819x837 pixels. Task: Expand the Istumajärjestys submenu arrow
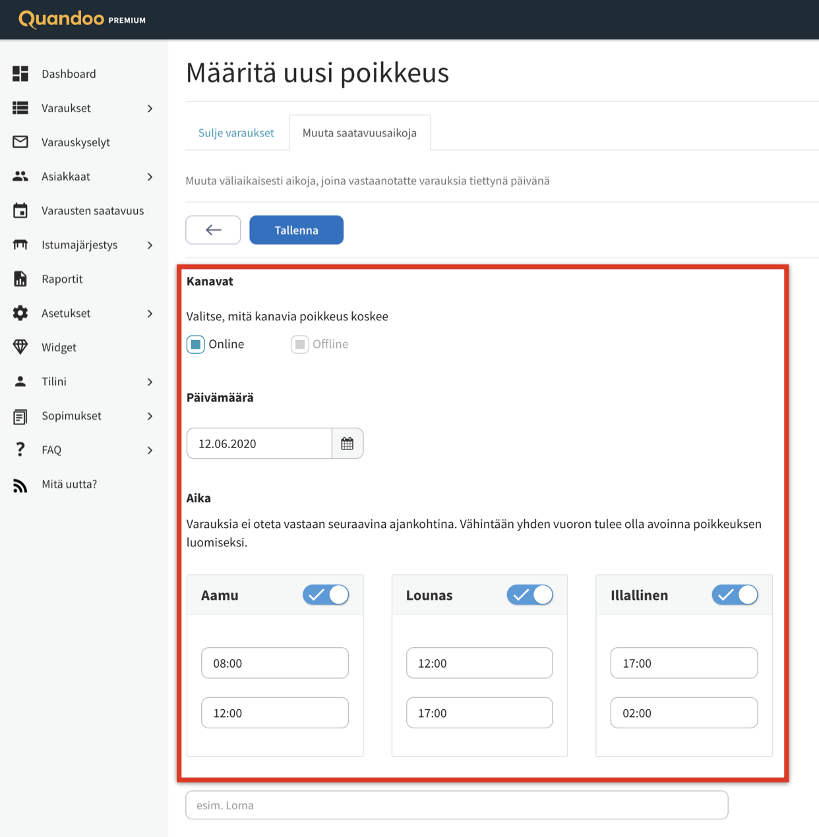point(150,245)
